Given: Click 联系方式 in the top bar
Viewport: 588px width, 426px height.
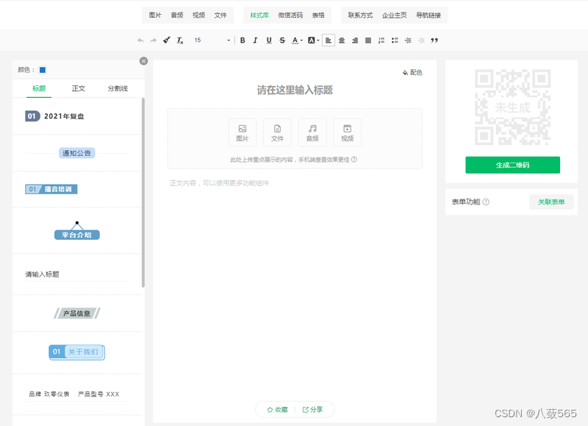Looking at the screenshot, I should [360, 15].
